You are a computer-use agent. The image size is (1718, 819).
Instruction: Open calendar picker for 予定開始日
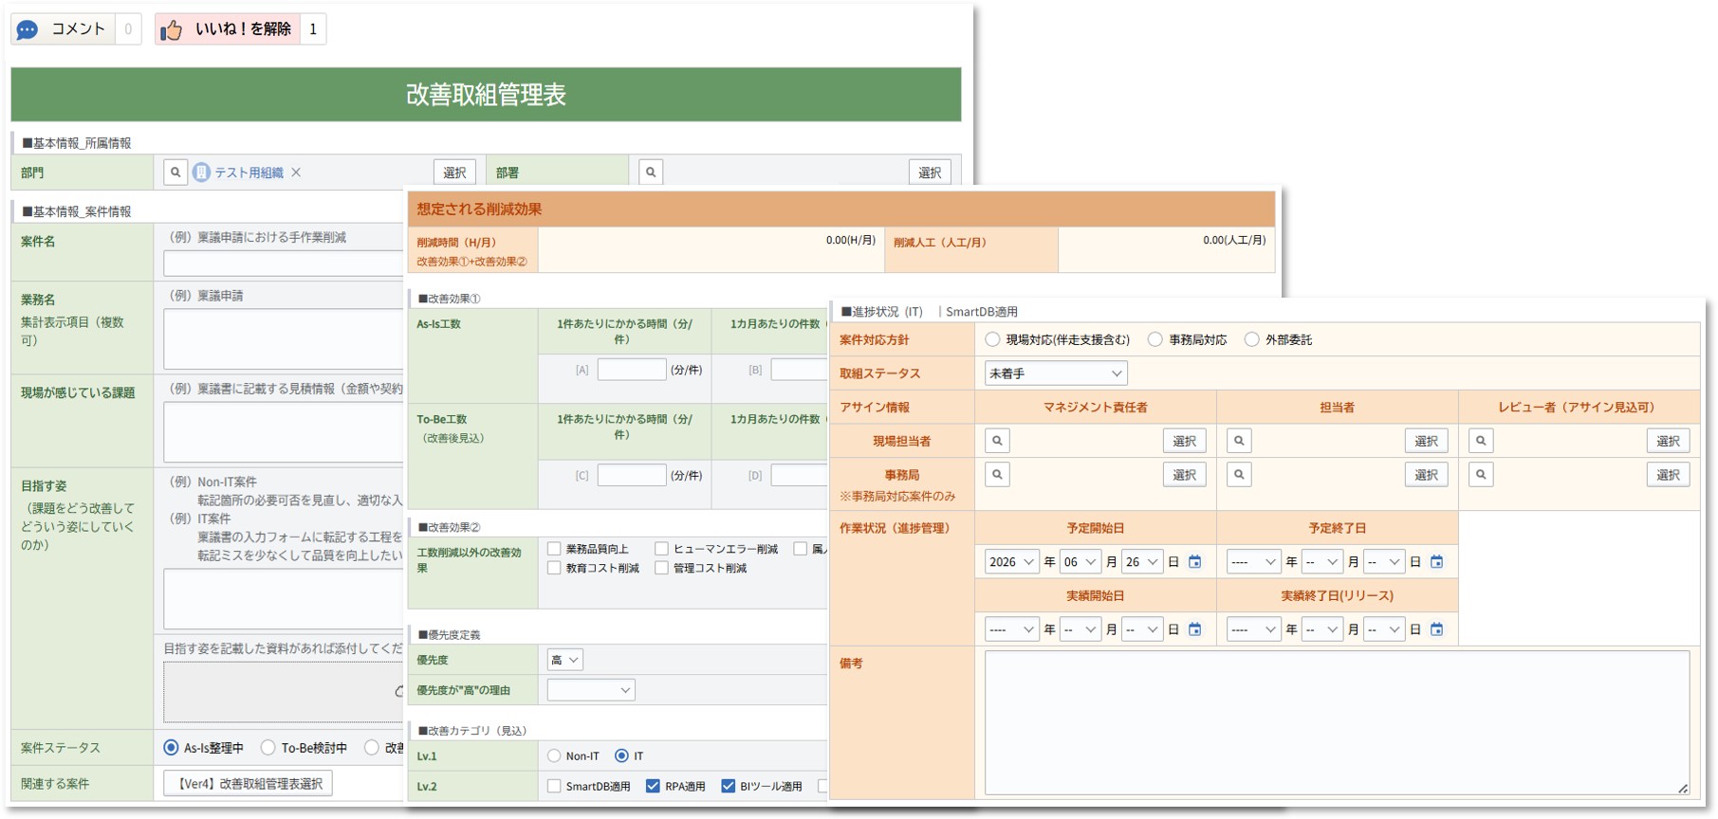click(1195, 562)
